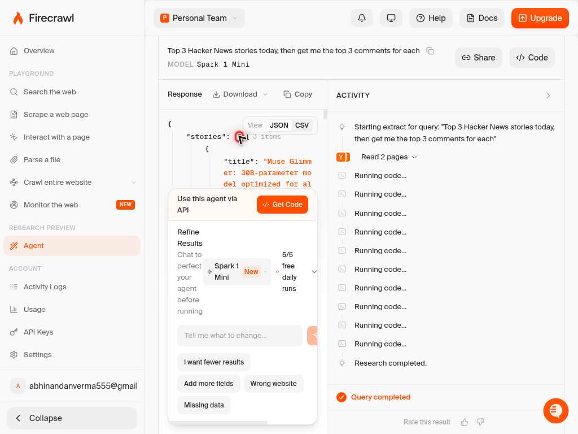Click the last Running code entry
The image size is (578, 434).
point(380,344)
